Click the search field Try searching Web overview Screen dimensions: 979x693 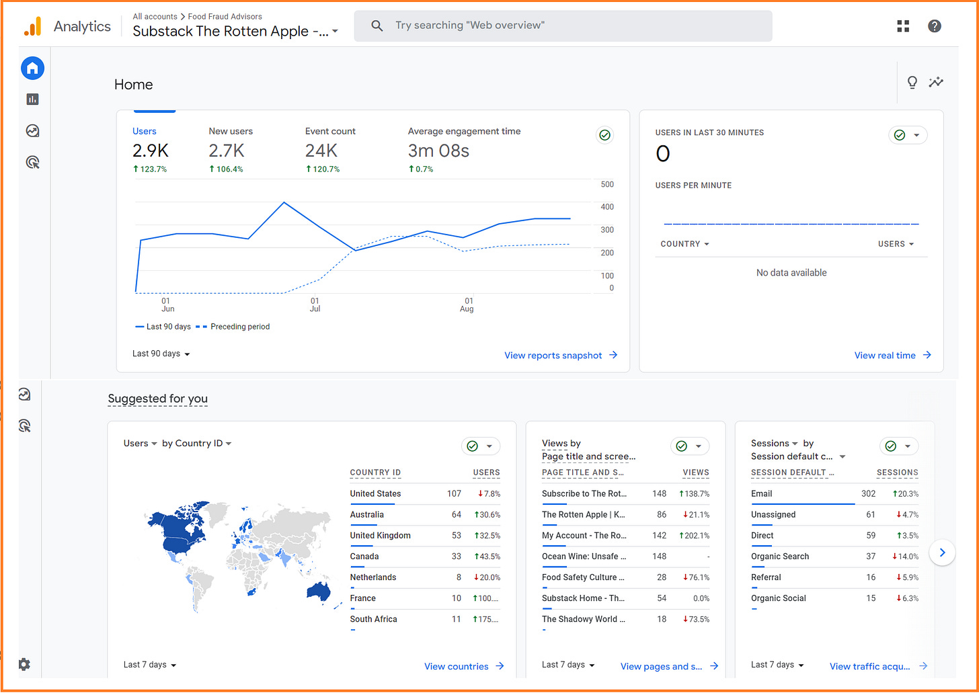coord(563,26)
